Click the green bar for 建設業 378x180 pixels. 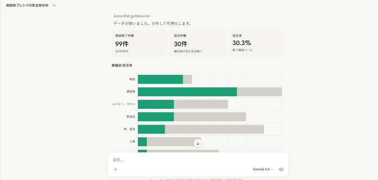pos(187,92)
